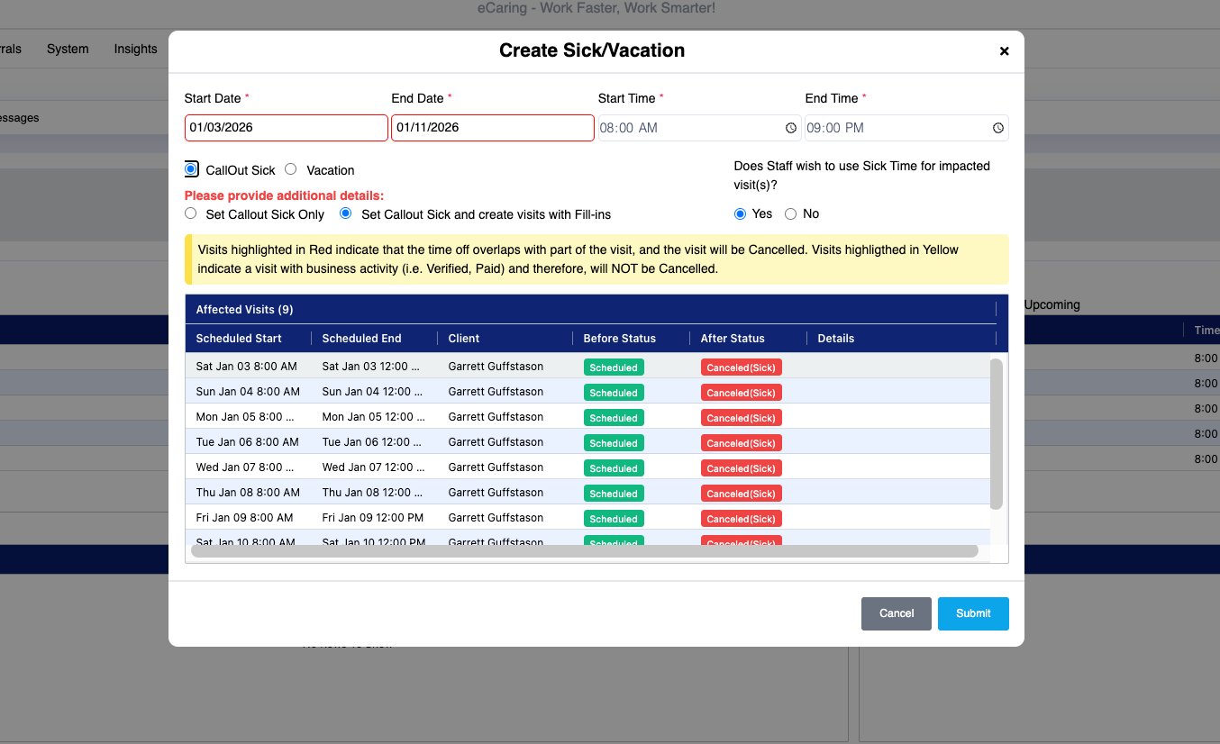Choose No for using Sick Time

point(790,213)
